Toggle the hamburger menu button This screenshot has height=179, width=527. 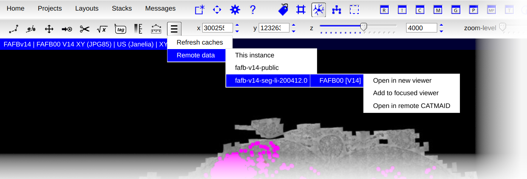[174, 29]
